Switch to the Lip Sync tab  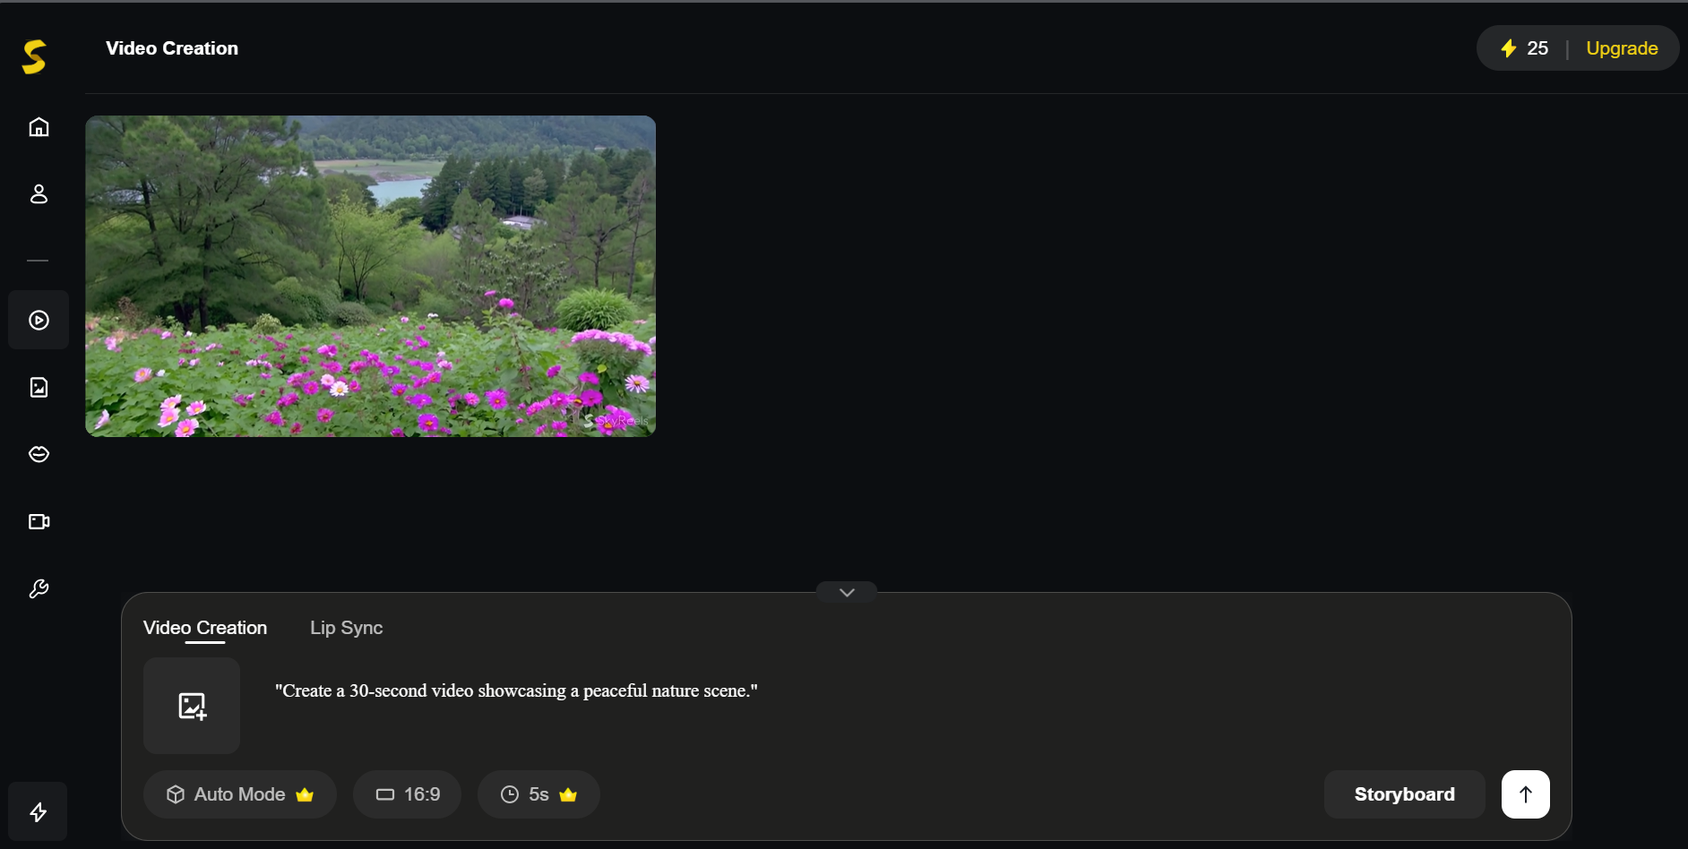click(x=346, y=628)
